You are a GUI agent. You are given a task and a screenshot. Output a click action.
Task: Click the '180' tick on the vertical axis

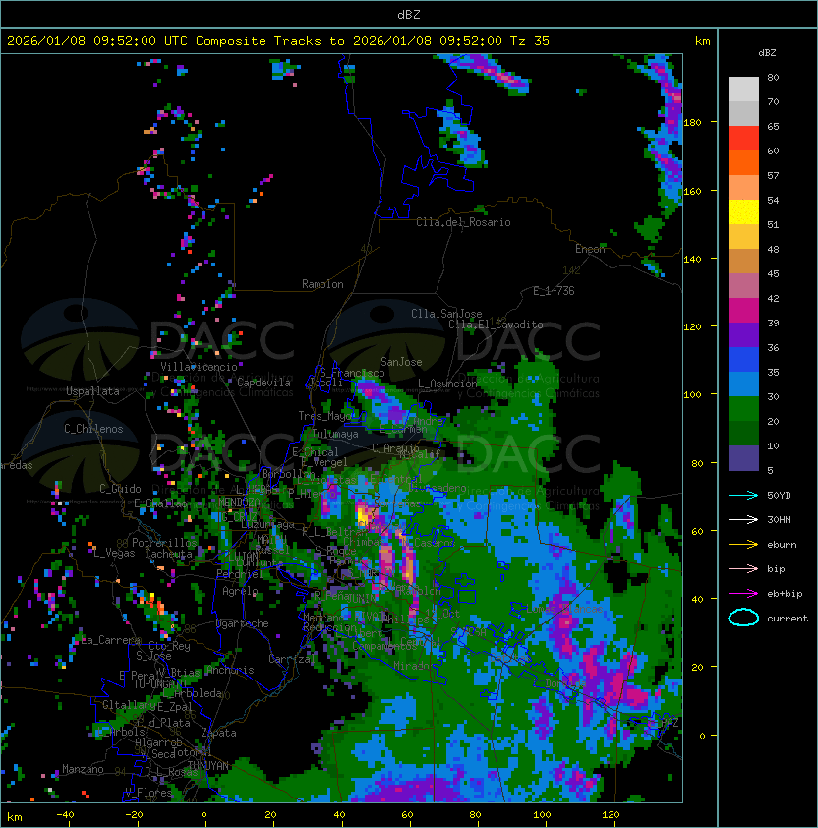coord(692,123)
